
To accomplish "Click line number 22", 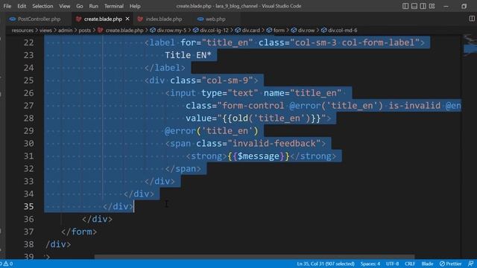I will tap(28, 42).
